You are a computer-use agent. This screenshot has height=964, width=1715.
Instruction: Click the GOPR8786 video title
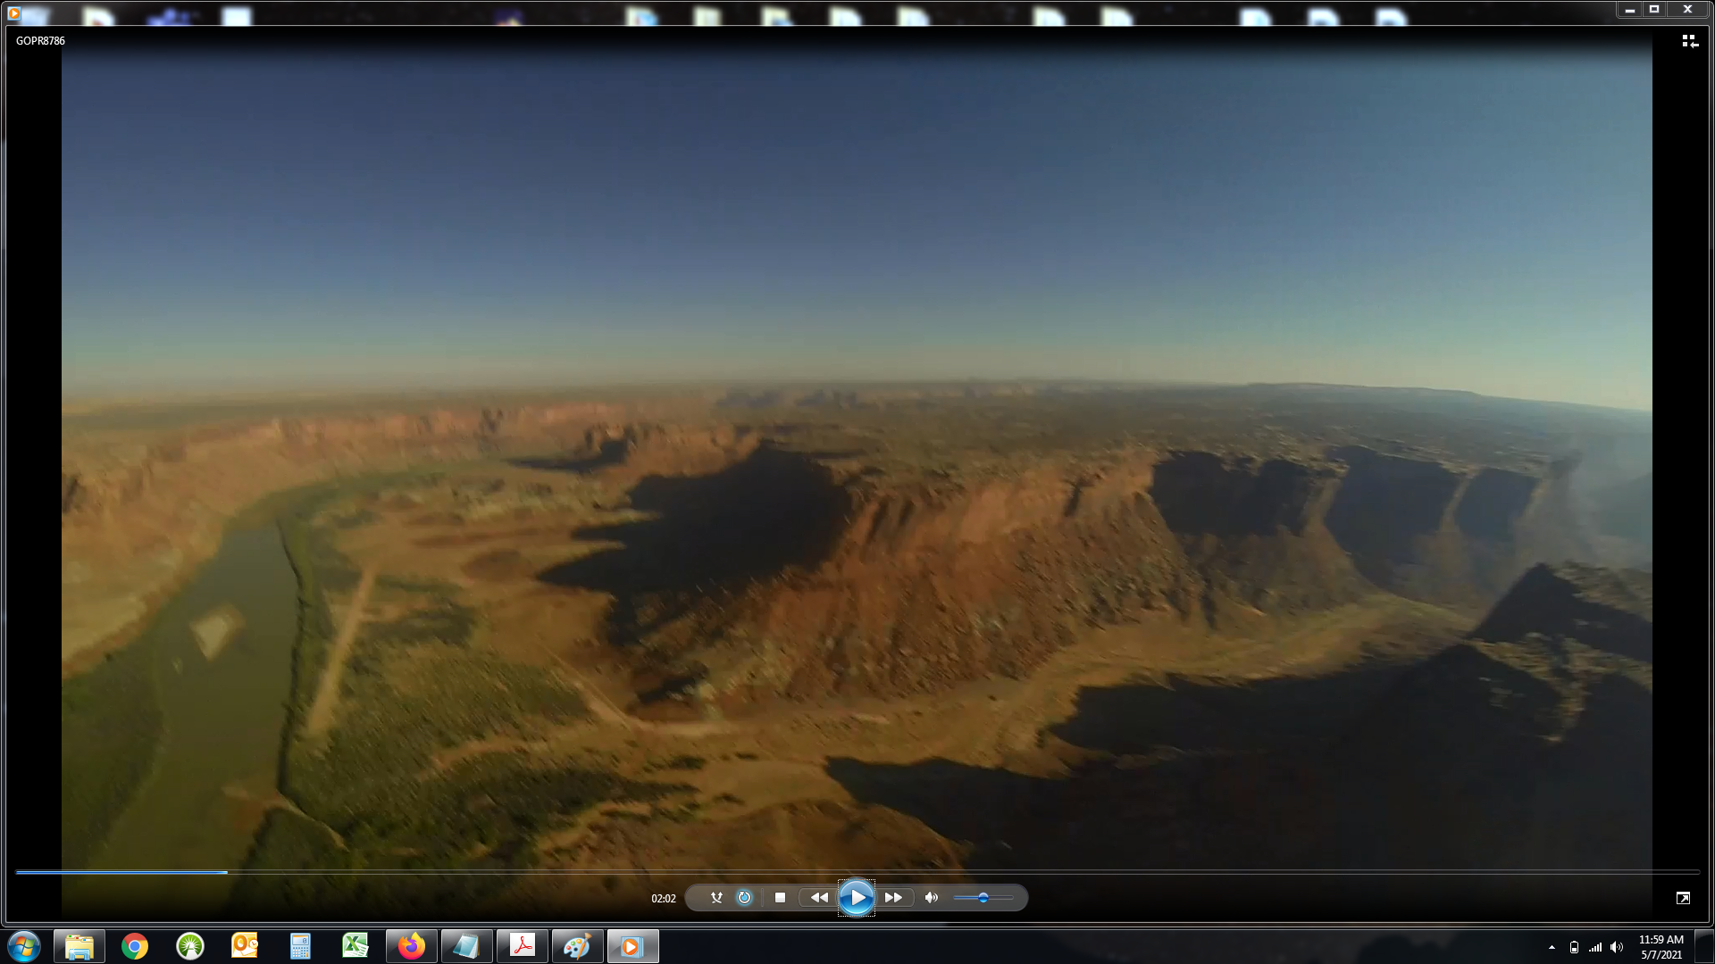(x=40, y=41)
